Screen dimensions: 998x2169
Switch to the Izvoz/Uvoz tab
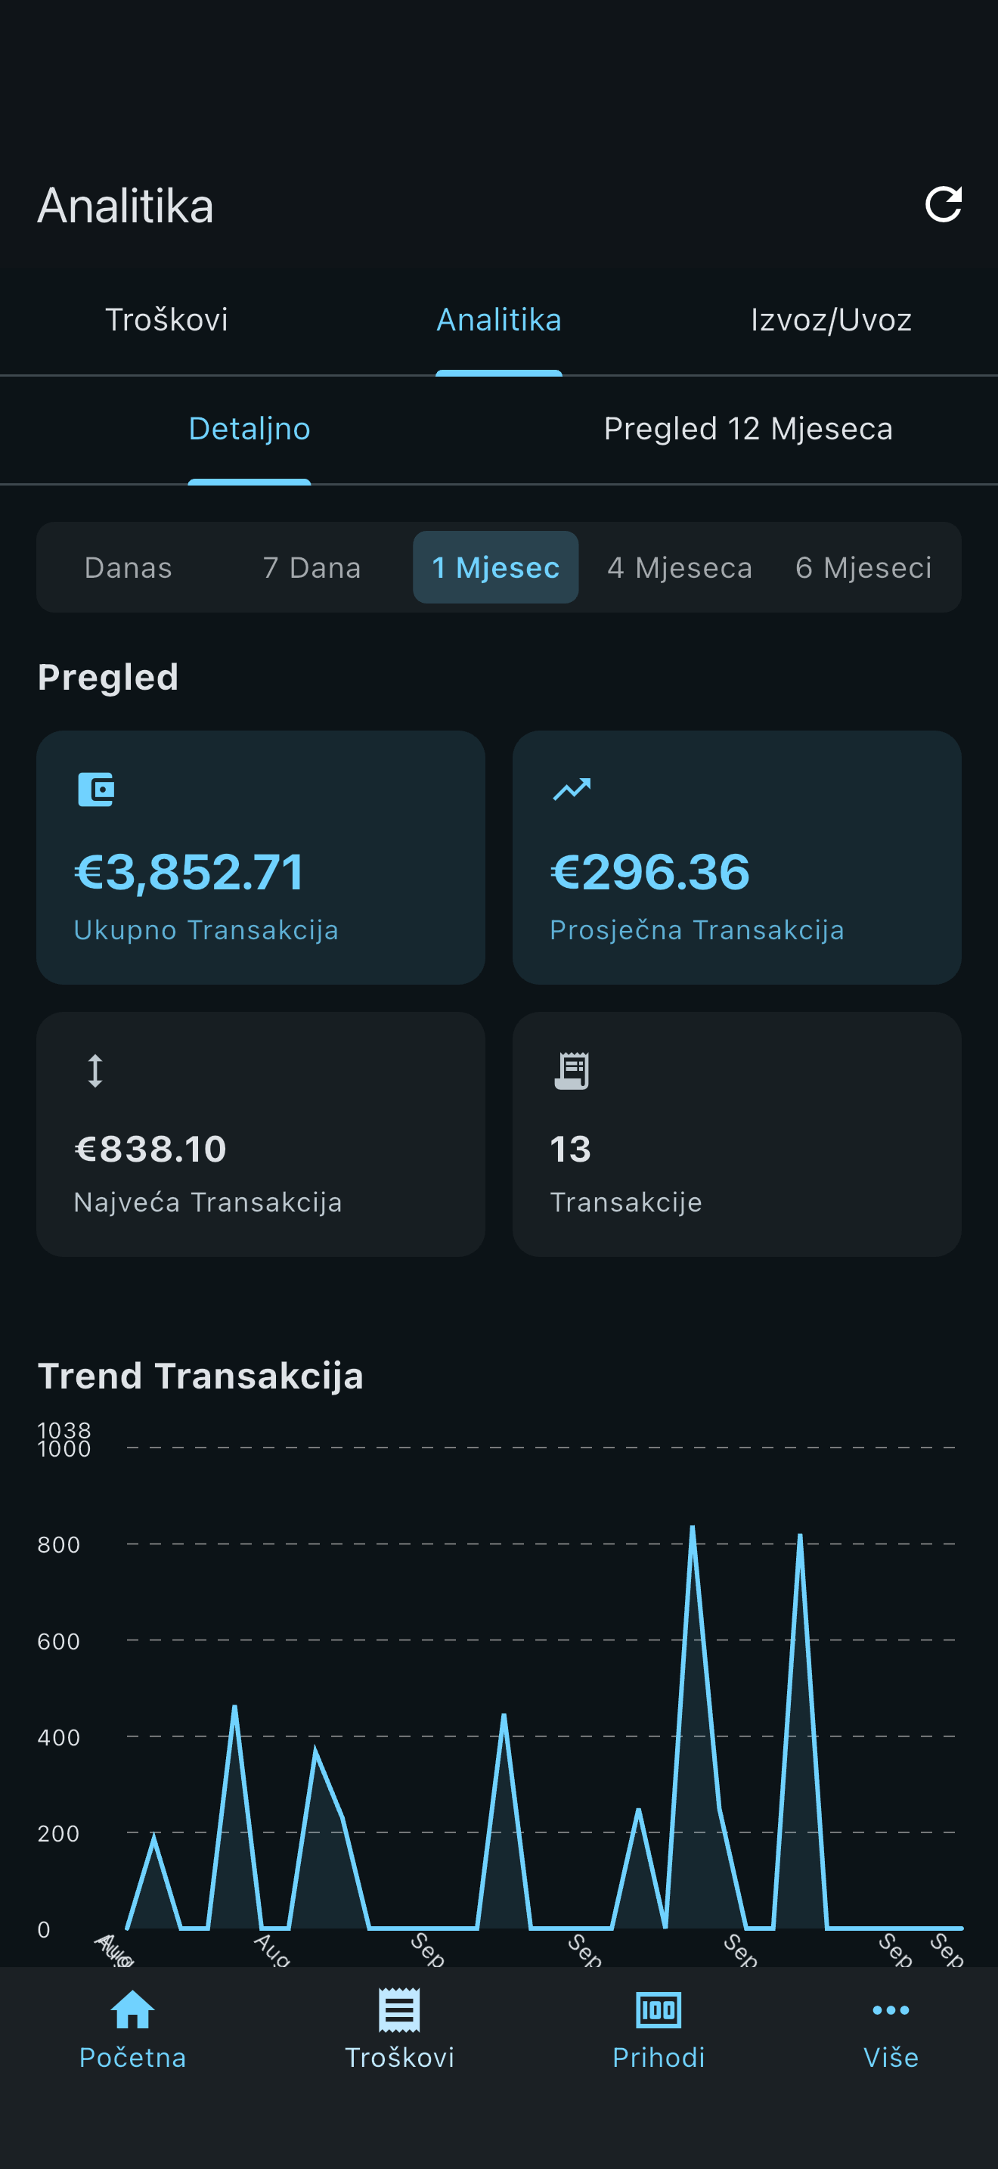831,320
